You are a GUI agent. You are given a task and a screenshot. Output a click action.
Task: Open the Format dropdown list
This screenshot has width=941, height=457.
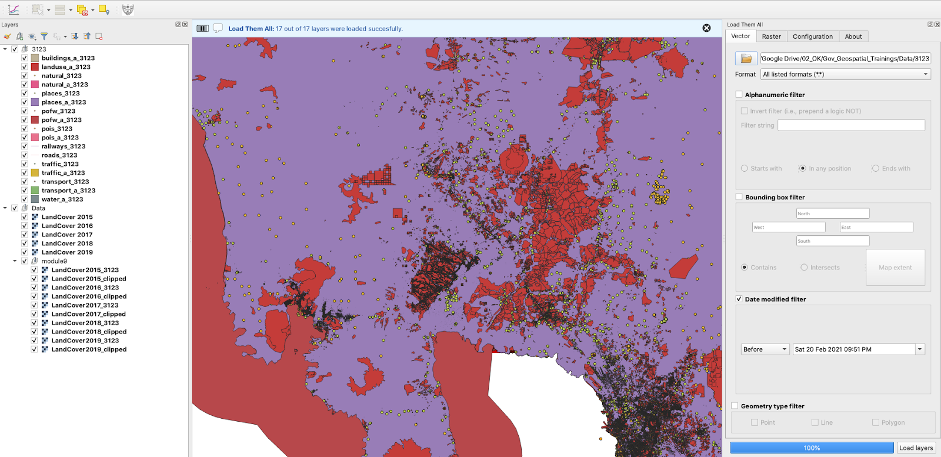(845, 74)
